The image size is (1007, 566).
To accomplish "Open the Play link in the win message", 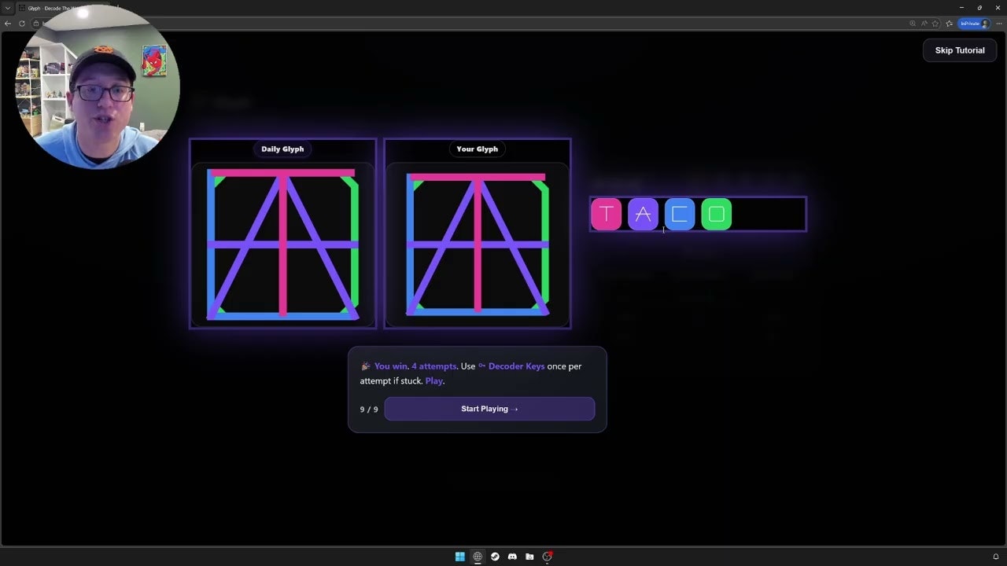I will [x=433, y=380].
